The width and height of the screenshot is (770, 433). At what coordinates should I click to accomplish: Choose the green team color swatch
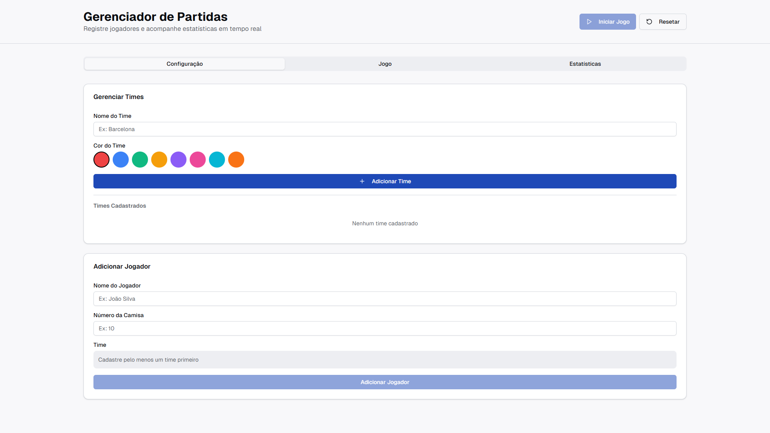coord(140,160)
